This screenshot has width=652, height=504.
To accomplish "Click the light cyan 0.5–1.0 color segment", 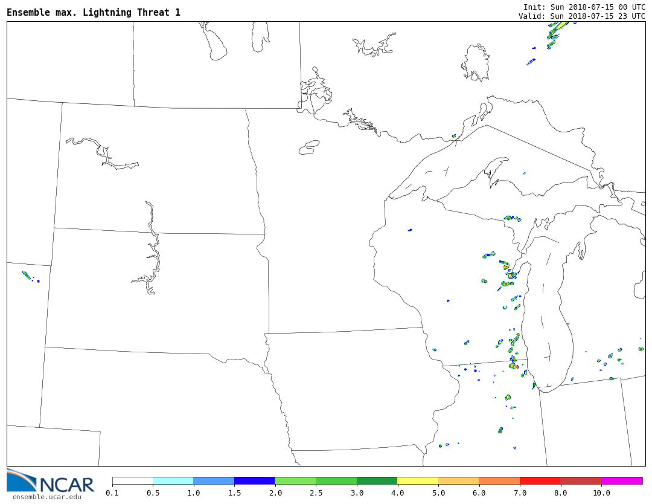I will tap(173, 481).
